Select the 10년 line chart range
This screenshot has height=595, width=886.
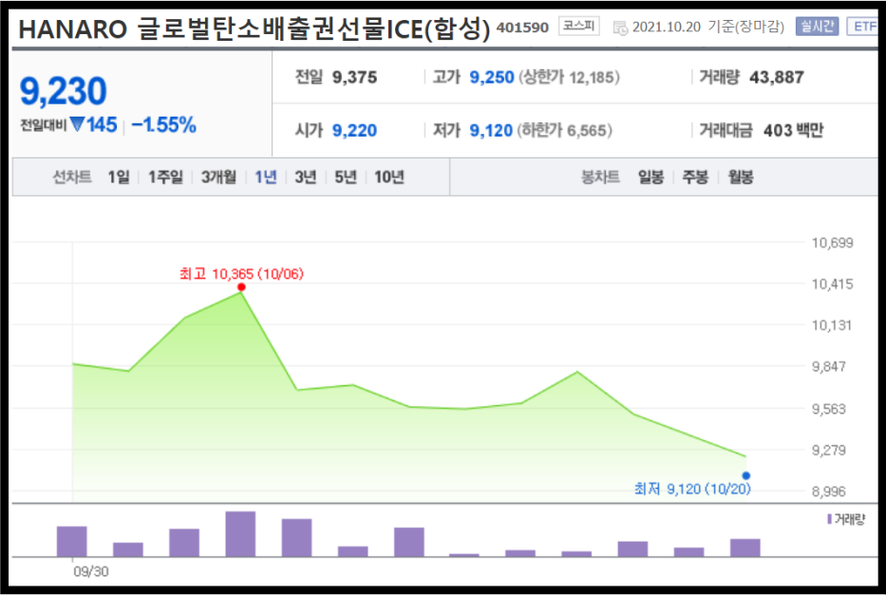389,177
